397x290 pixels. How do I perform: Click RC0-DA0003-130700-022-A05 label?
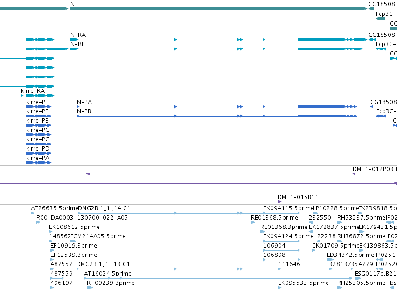point(82,218)
